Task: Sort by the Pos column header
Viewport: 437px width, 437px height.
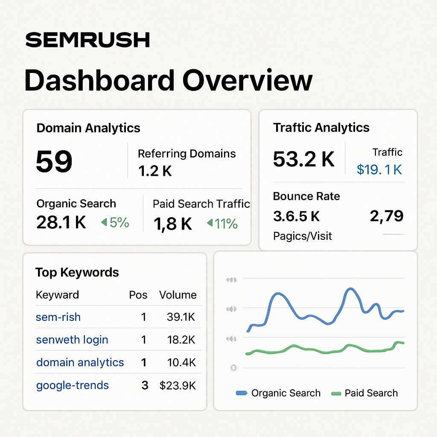Action: tap(139, 295)
